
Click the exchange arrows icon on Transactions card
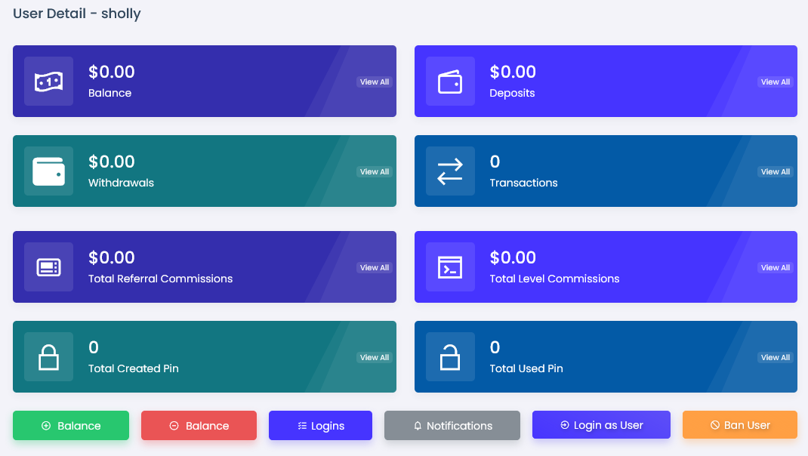(450, 171)
